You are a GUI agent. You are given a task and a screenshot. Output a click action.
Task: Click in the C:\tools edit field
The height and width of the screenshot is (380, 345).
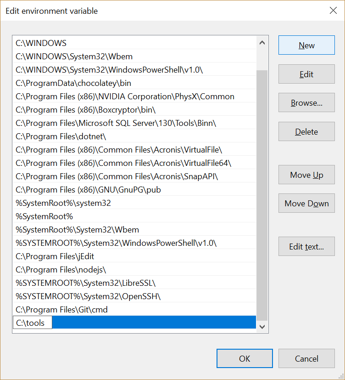[x=32, y=323]
